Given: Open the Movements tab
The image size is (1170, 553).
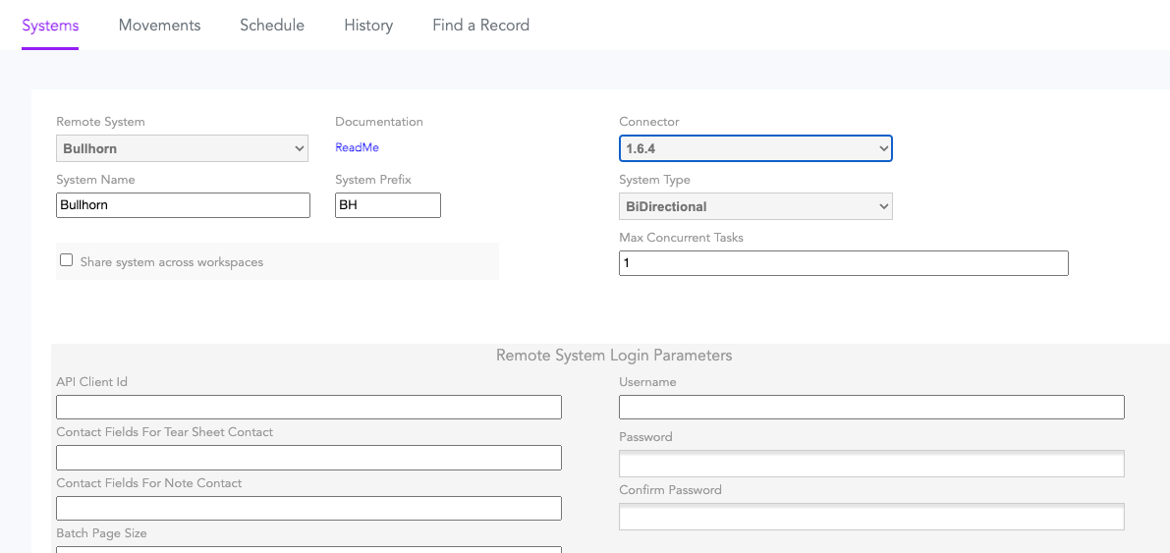Looking at the screenshot, I should tap(160, 25).
